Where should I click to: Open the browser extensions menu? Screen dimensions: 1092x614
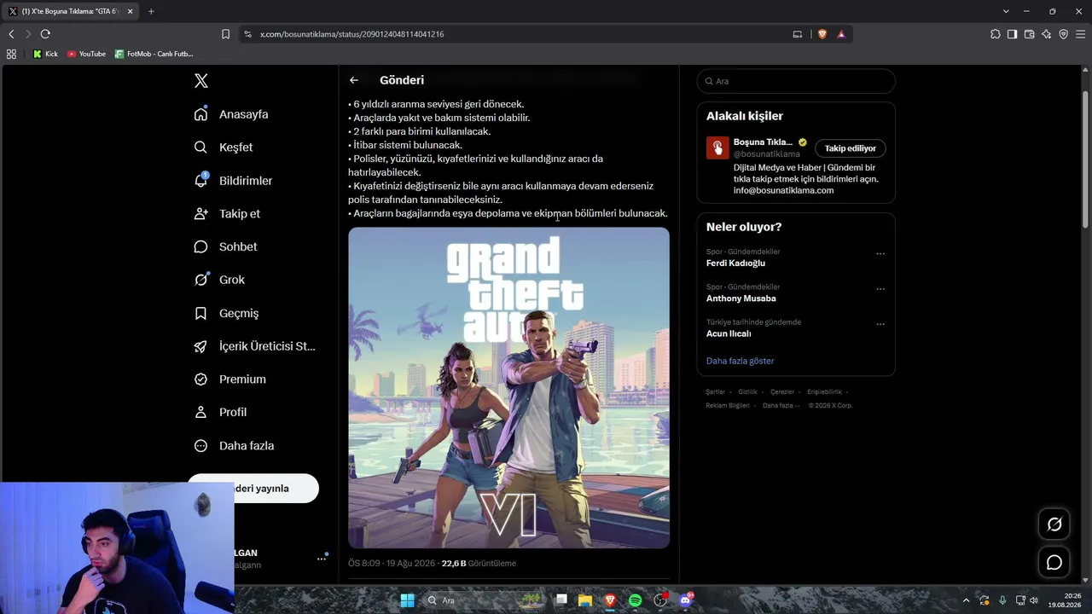click(x=996, y=34)
